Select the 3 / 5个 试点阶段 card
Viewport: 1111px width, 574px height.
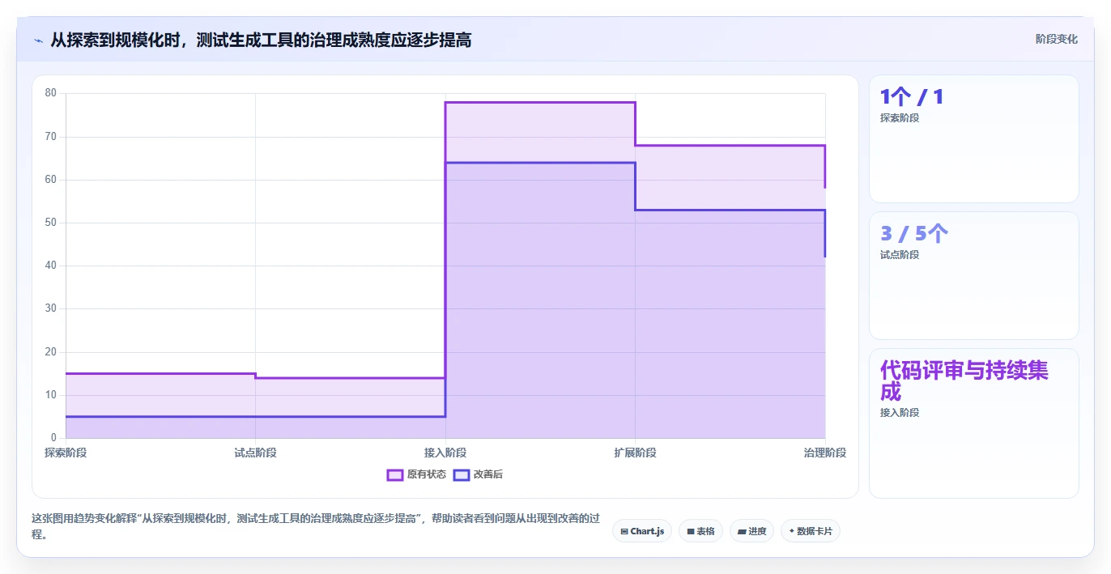974,275
